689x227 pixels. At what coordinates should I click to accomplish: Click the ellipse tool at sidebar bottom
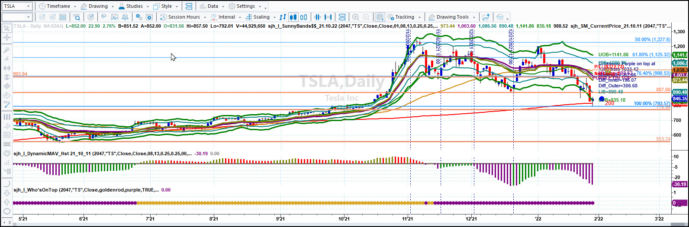point(7,211)
